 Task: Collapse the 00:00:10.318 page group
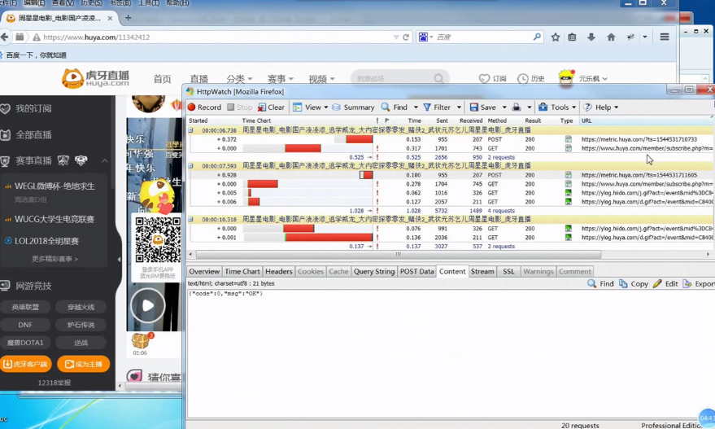(x=191, y=220)
